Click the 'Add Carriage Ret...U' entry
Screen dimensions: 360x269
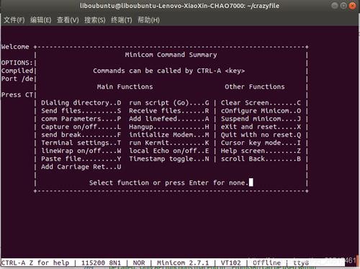coord(81,167)
